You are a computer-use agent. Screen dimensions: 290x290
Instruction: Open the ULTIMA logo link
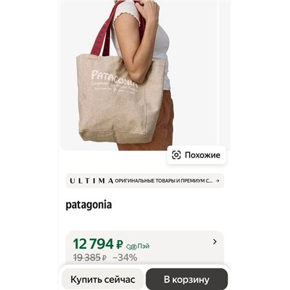[x=91, y=181]
